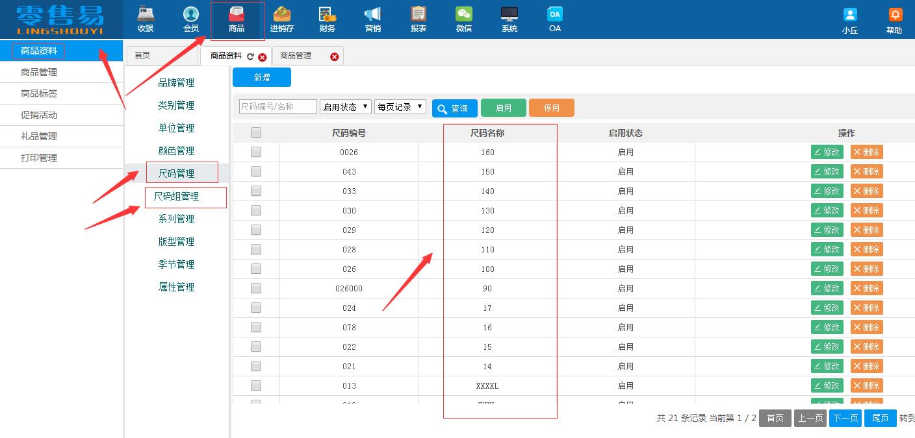Screen dimensions: 915x438
Task: Click the refresh icon on 商品资料 tab
Action: (250, 56)
